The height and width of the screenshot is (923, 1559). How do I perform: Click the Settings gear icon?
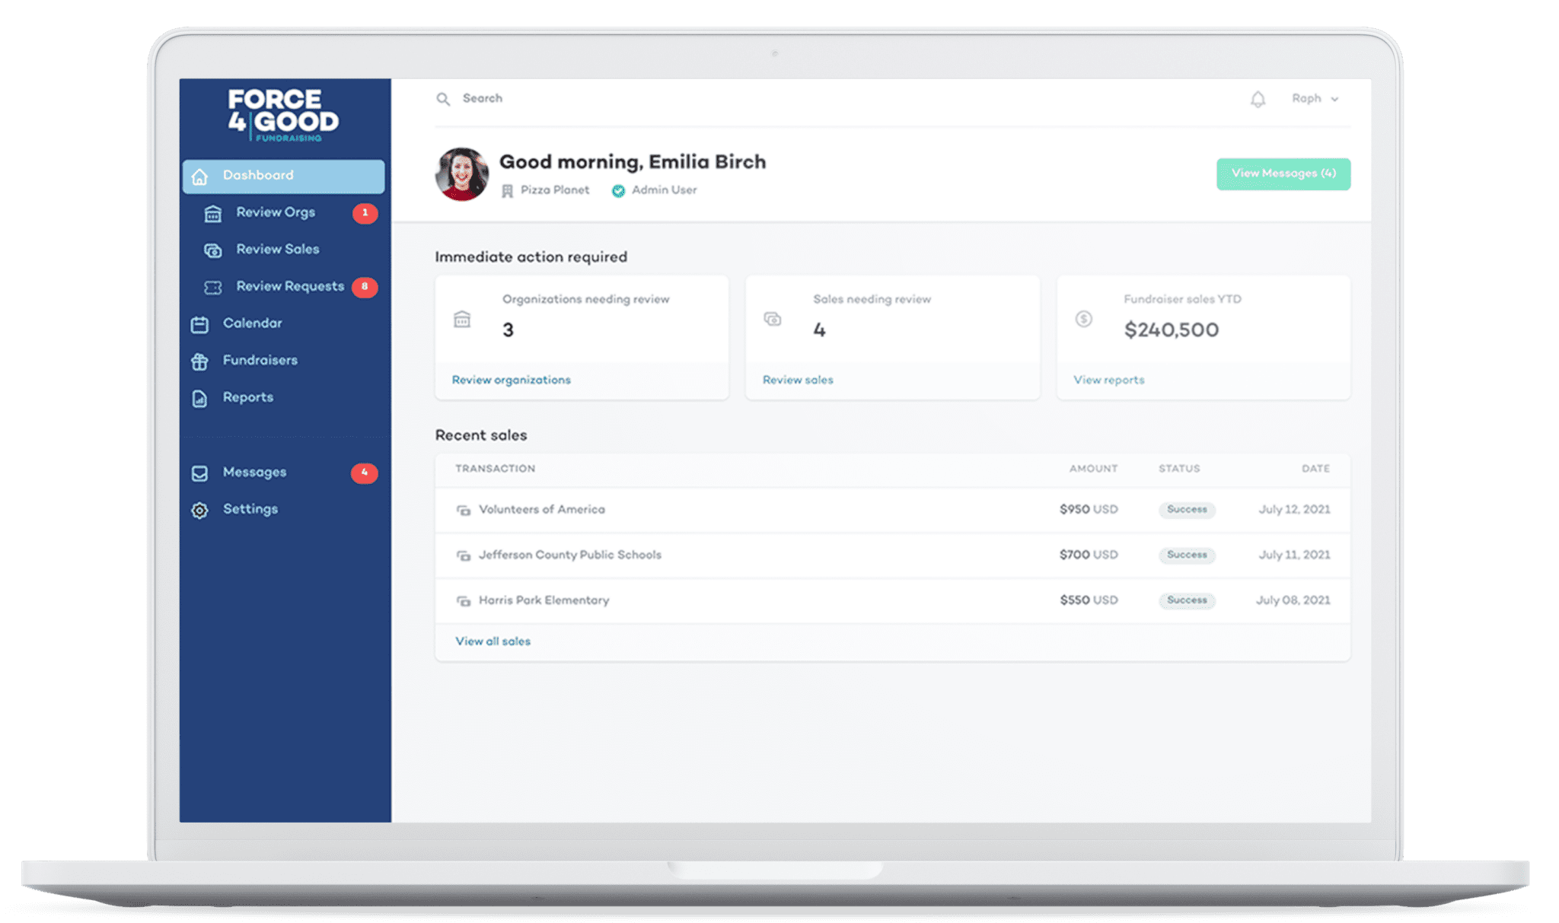[x=199, y=511]
